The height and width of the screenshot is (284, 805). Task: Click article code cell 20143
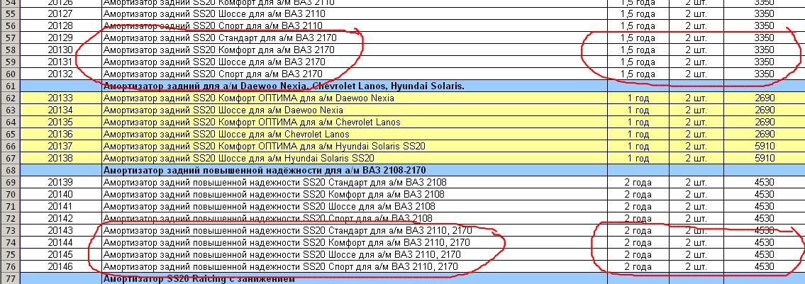[60, 231]
